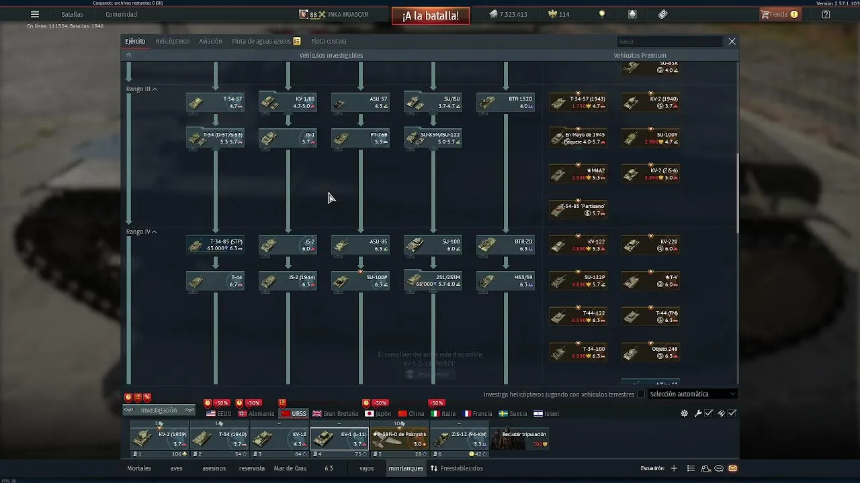Open the main hamburger menu
The height and width of the screenshot is (483, 860).
[x=35, y=14]
